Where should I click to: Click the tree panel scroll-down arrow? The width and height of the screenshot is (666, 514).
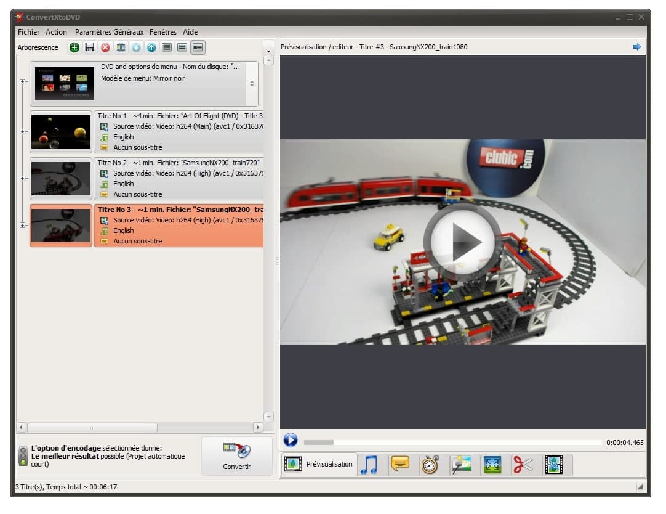(268, 417)
